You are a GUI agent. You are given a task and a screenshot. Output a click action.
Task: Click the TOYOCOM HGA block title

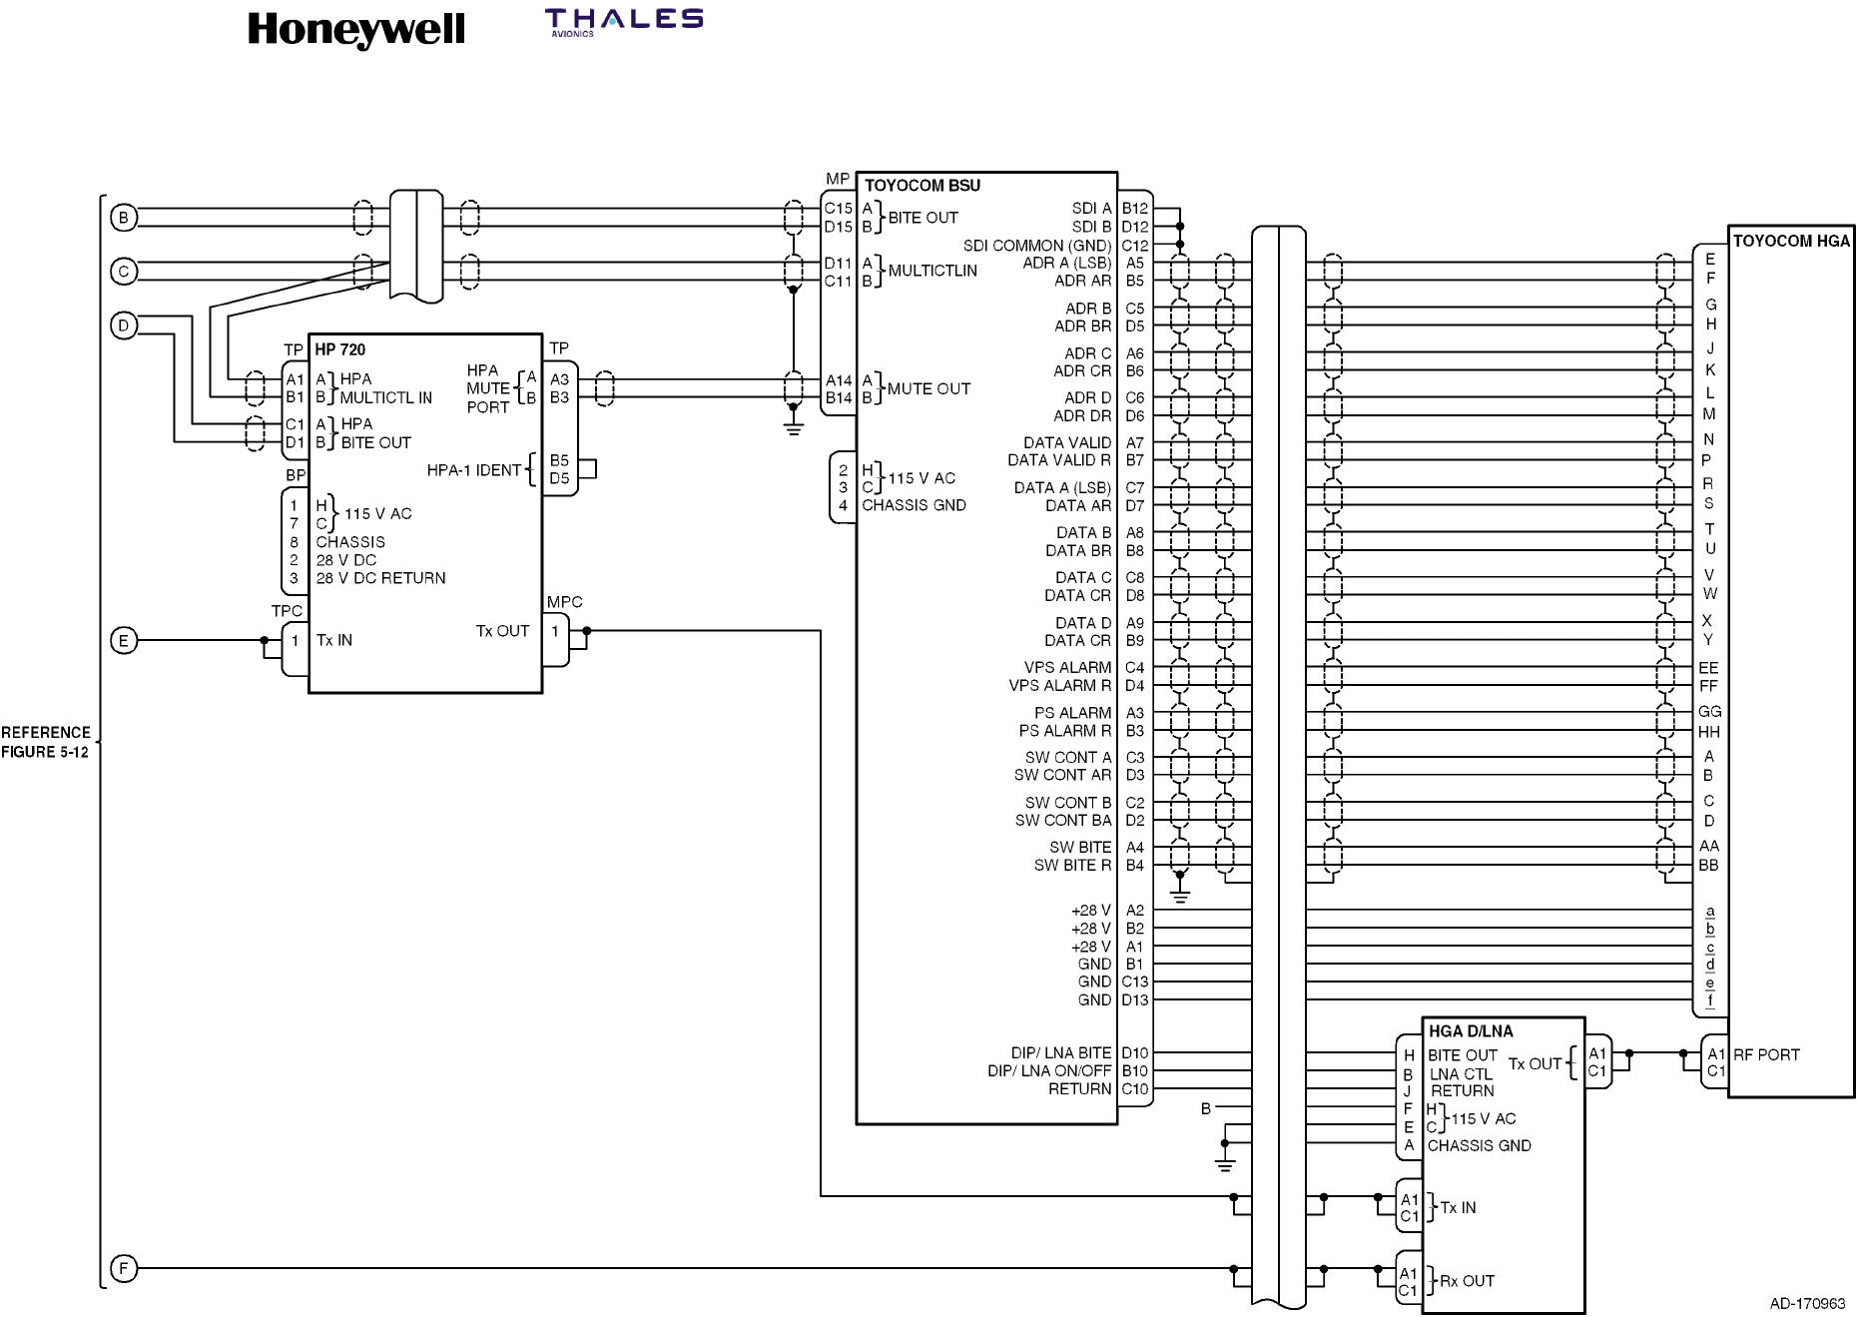coord(1791,241)
